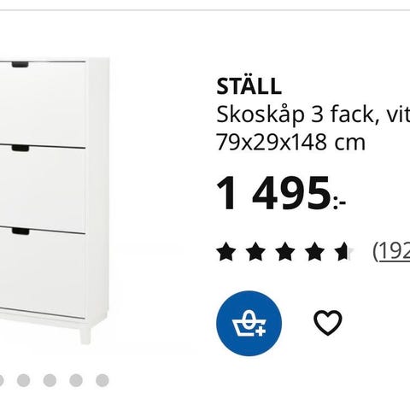Select the carousel dot fourth from right
410x410 pixels.
(24, 380)
